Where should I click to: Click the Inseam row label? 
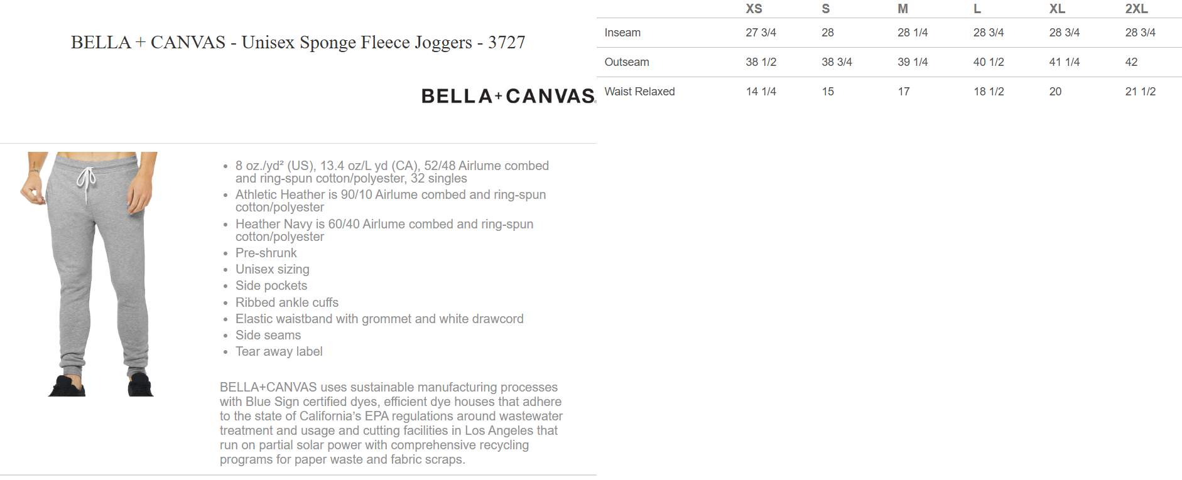(622, 33)
